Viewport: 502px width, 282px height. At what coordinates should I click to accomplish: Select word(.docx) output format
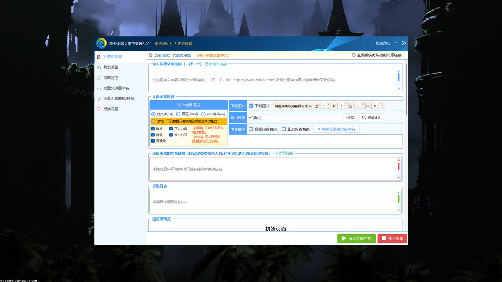203,114
